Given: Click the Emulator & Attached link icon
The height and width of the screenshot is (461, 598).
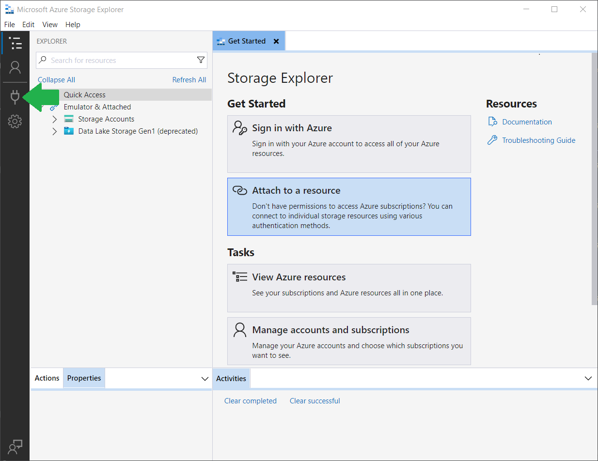Looking at the screenshot, I should point(54,107).
